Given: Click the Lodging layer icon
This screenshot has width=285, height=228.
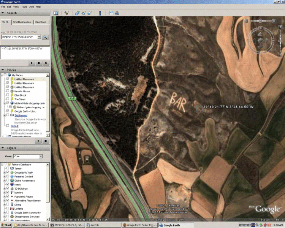Looking at the screenshot, I should point(12,209).
